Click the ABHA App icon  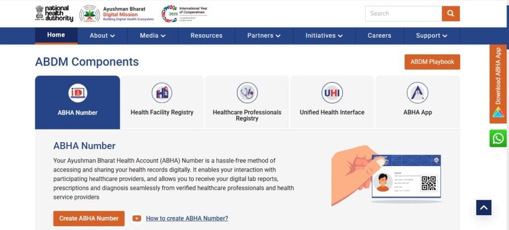tap(418, 93)
